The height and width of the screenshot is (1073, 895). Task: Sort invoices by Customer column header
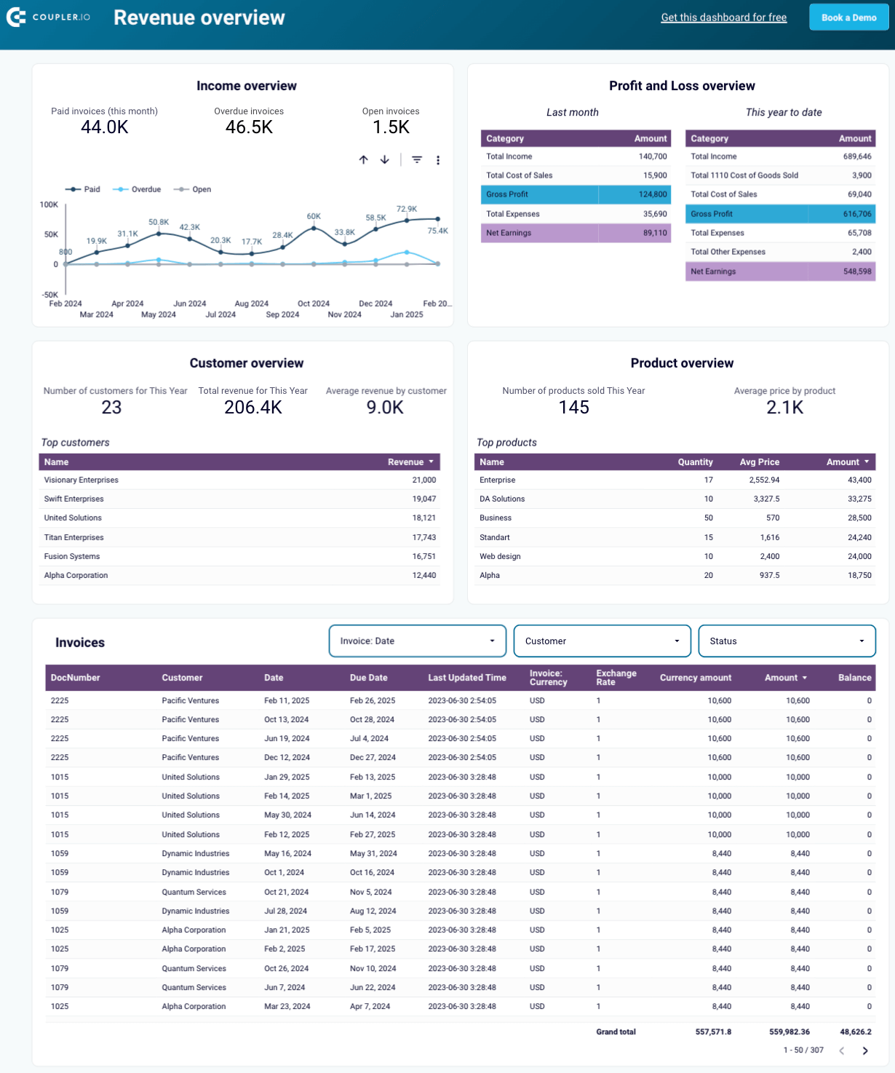click(x=183, y=678)
